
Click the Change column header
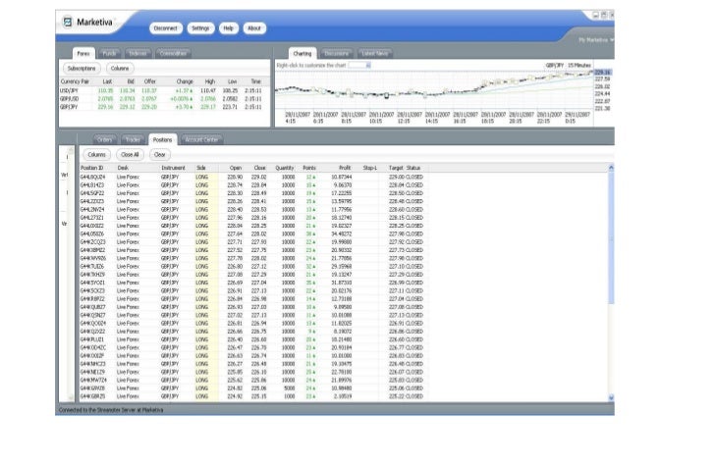(185, 81)
